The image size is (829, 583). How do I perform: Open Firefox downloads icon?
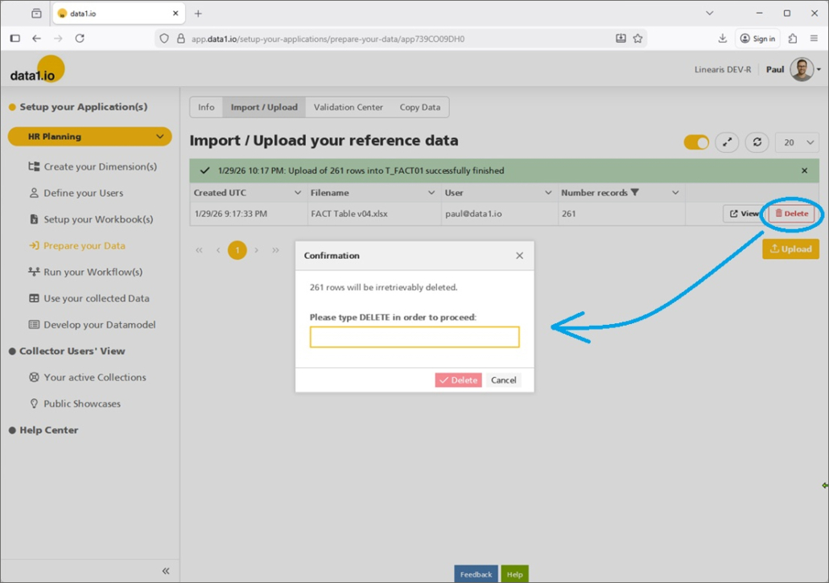pyautogui.click(x=722, y=39)
